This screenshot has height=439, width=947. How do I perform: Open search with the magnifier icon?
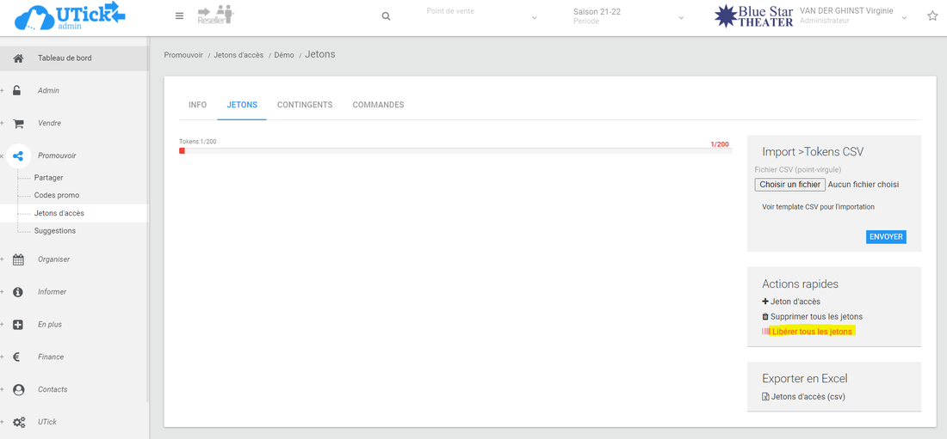click(386, 16)
